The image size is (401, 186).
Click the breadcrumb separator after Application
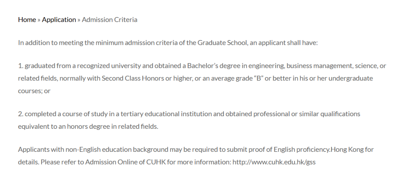coord(79,20)
